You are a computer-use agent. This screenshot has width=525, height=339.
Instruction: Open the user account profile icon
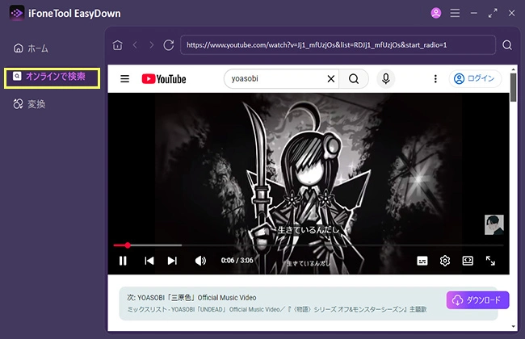click(x=435, y=13)
